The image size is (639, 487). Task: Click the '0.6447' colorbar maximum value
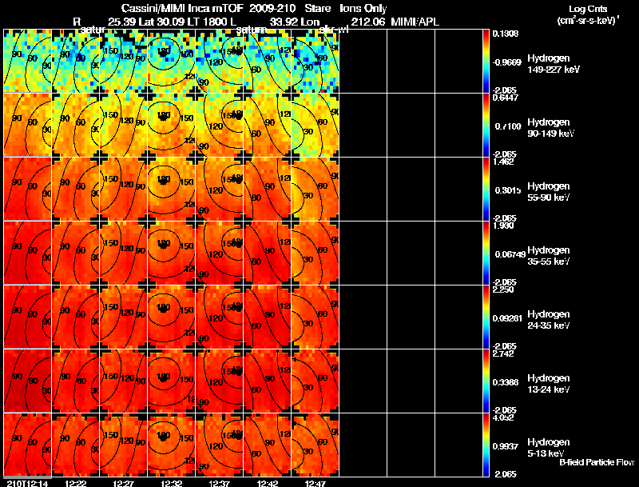[506, 98]
